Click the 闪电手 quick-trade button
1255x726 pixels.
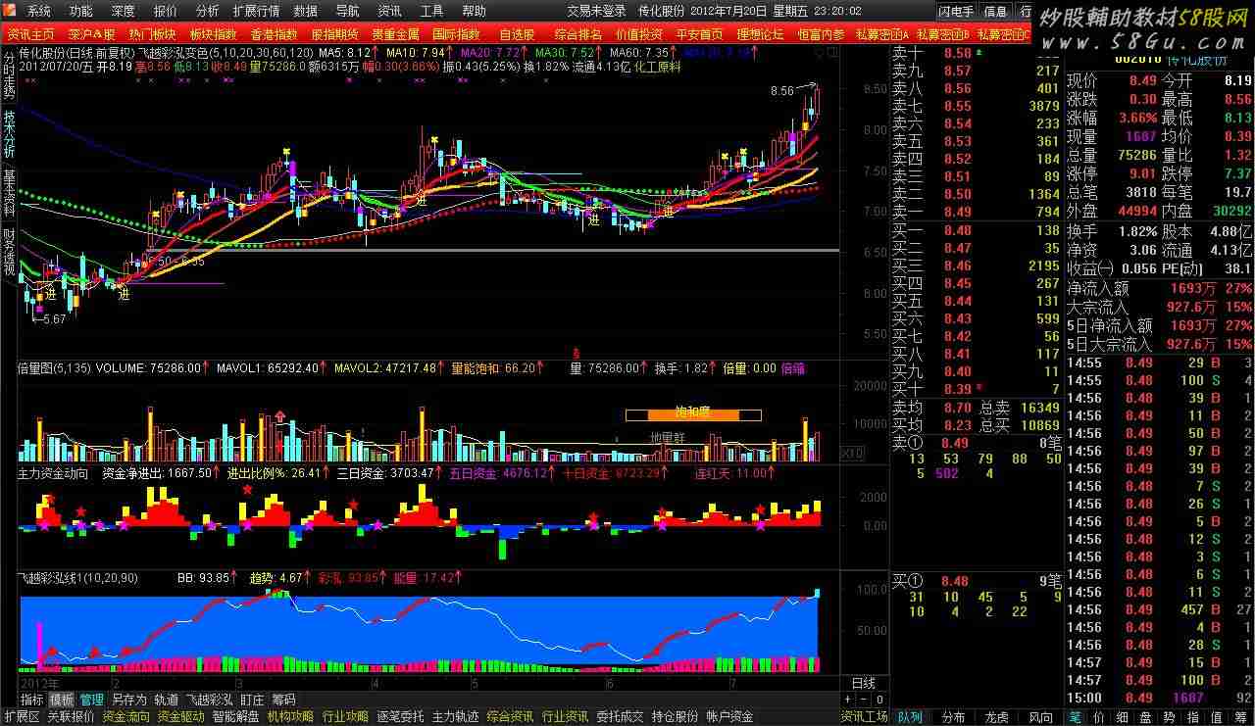[955, 12]
